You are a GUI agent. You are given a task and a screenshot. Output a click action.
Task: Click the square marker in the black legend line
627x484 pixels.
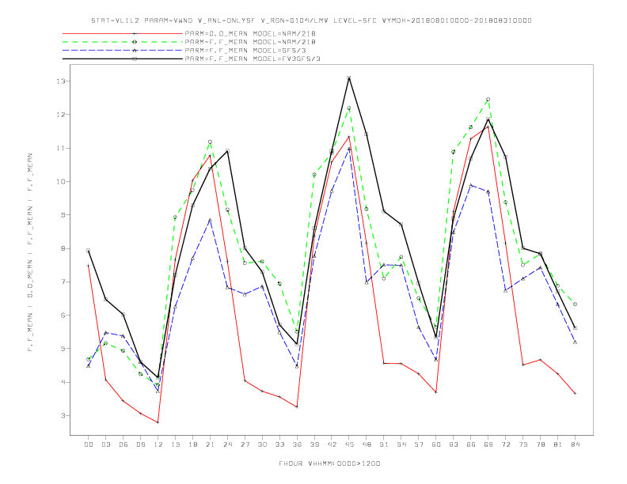tap(135, 59)
